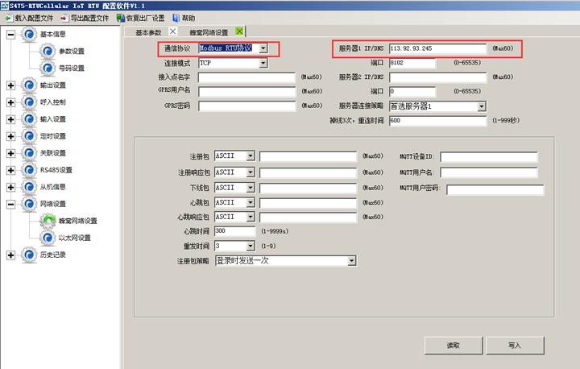Screen dimensions: 580x369
Task: Open the 号码设置 tree item icon
Action: (48, 68)
